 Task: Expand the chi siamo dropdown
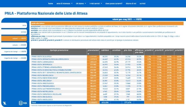(81, 3)
